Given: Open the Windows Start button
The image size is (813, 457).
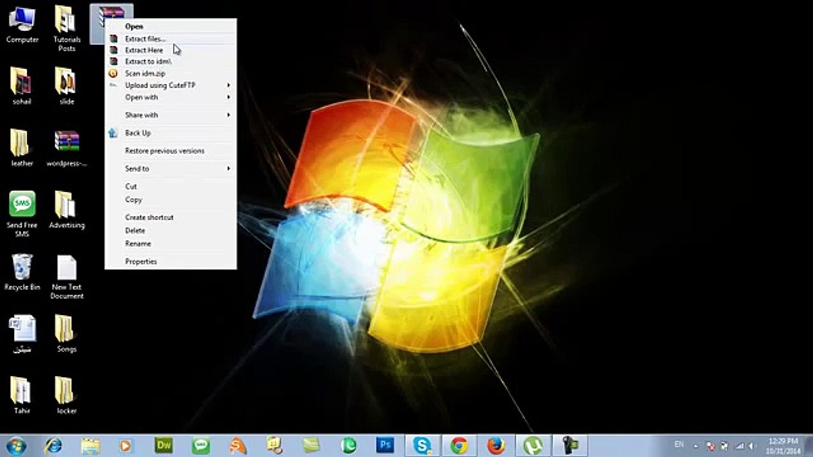Looking at the screenshot, I should [x=15, y=446].
